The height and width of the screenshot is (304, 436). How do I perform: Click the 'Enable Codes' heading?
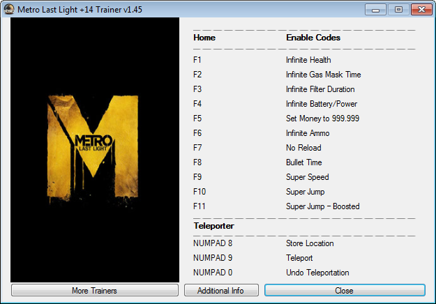coord(313,38)
